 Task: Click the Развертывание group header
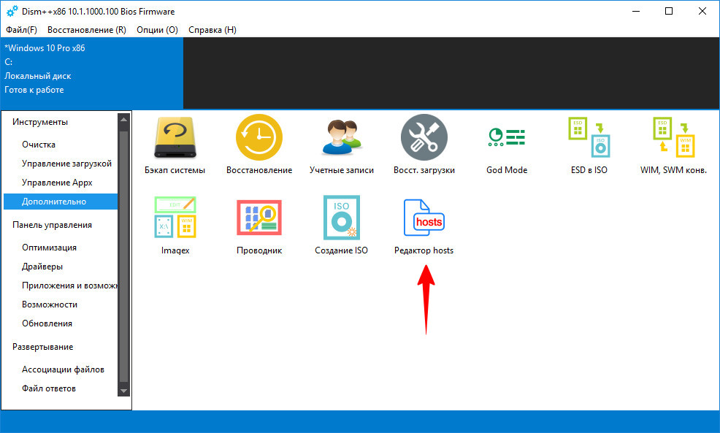[x=42, y=347]
